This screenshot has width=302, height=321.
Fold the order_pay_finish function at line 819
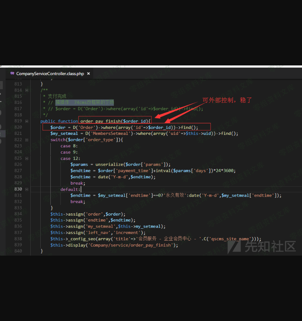[x=27, y=121]
